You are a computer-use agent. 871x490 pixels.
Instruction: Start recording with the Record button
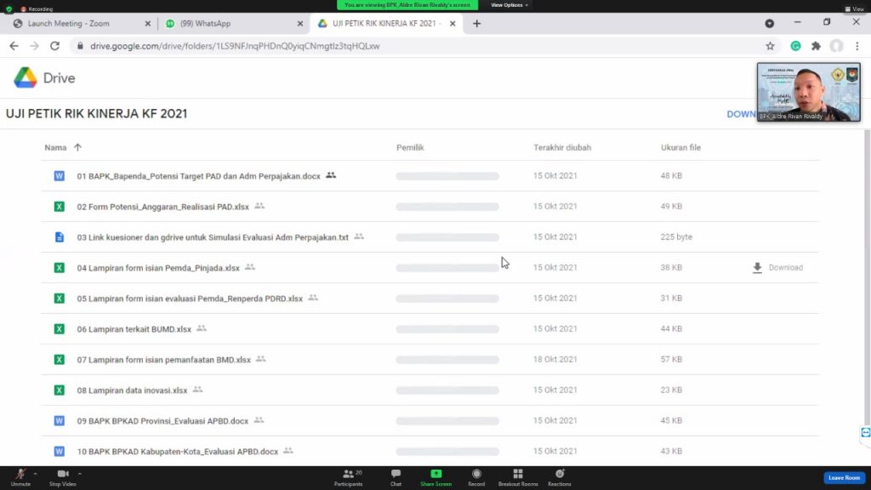[x=476, y=476]
